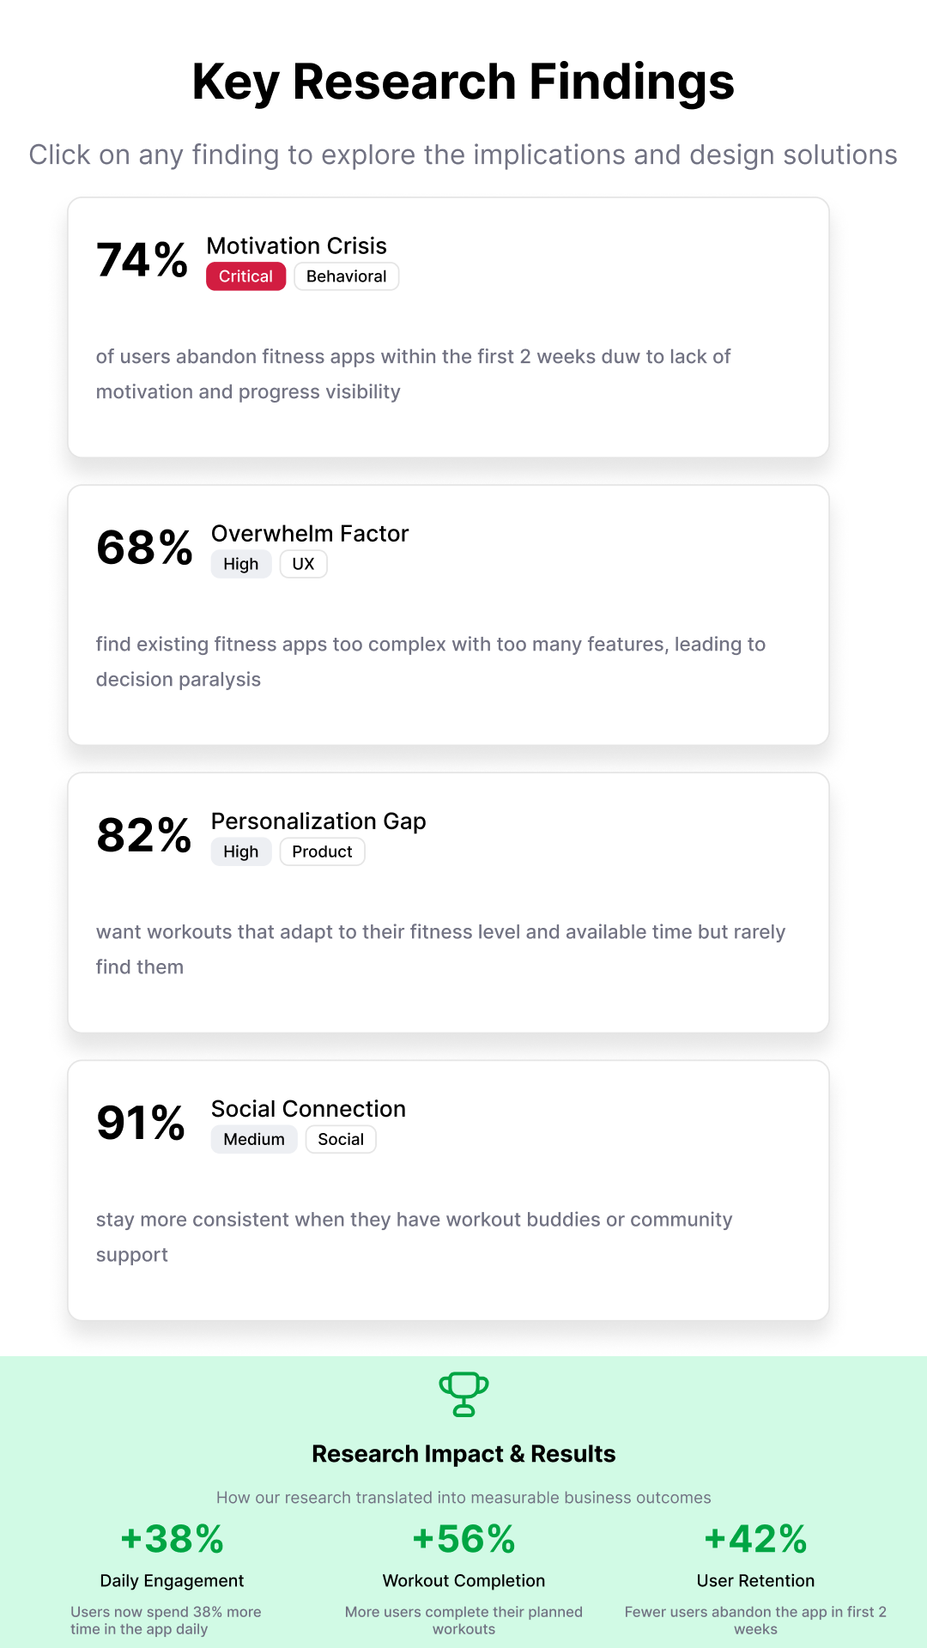This screenshot has height=1648, width=927.
Task: Click the High badge under Personalization Gap
Action: tap(241, 851)
